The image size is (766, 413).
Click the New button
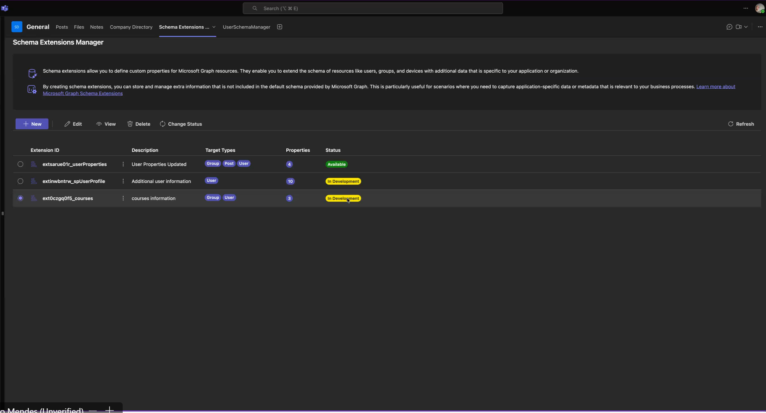32,124
